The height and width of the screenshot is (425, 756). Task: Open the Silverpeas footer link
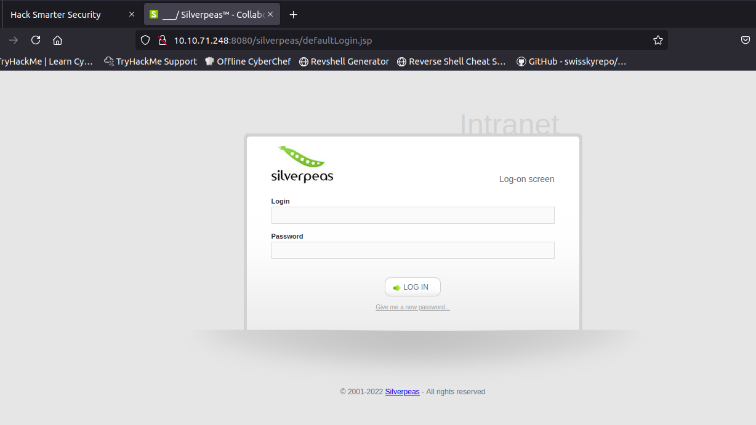click(403, 392)
